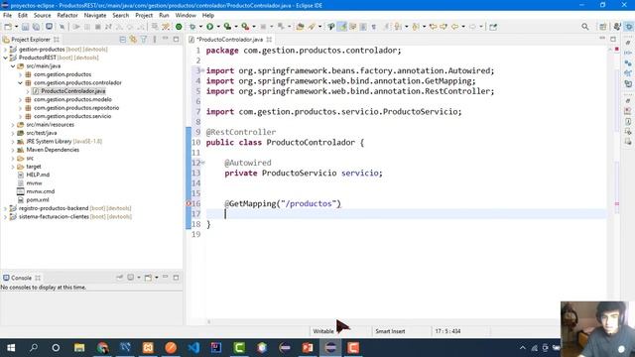Open the Windows Start menu
Image resolution: width=635 pixels, height=357 pixels.
click(x=11, y=348)
